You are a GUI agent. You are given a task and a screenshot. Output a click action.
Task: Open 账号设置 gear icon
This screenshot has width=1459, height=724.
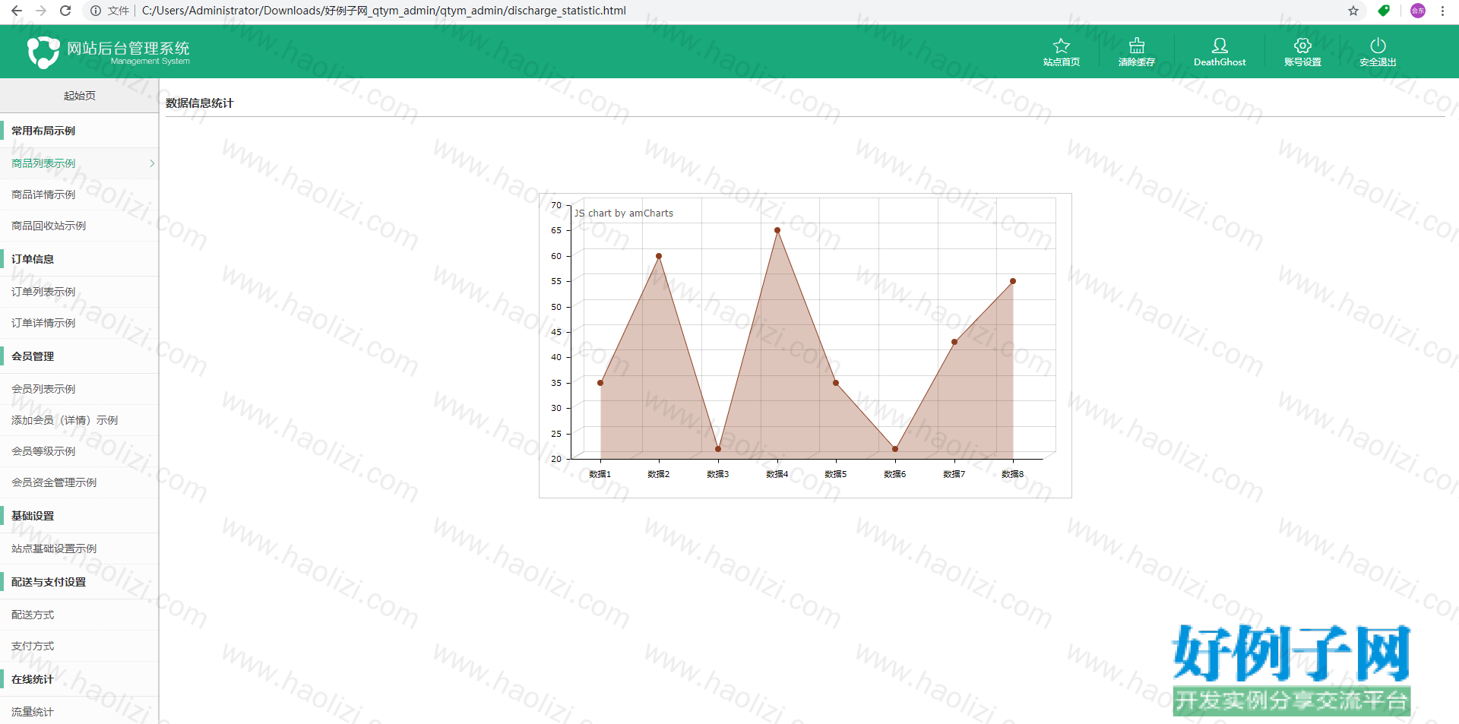(1302, 46)
